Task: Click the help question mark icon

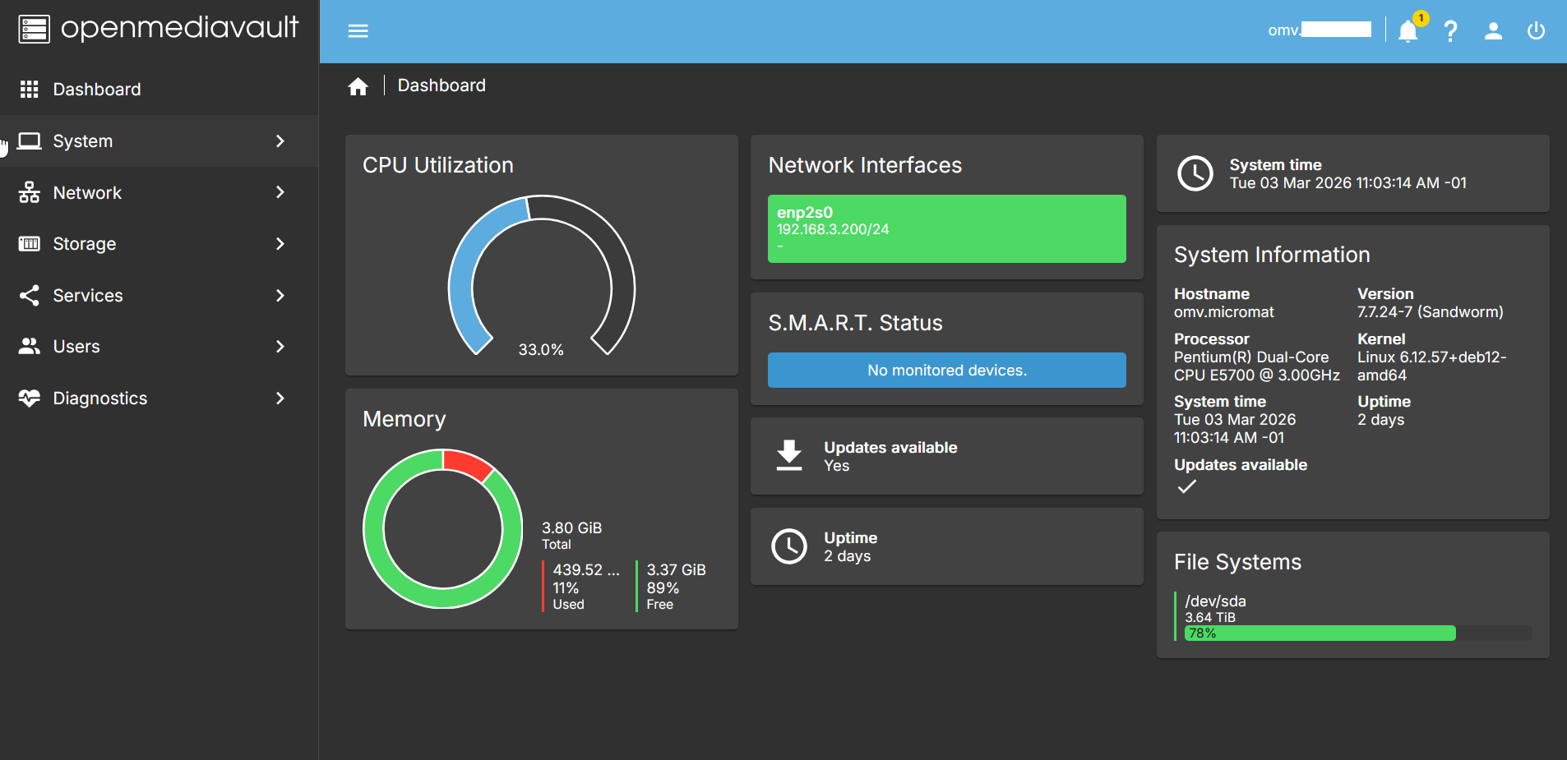Action: 1451,30
